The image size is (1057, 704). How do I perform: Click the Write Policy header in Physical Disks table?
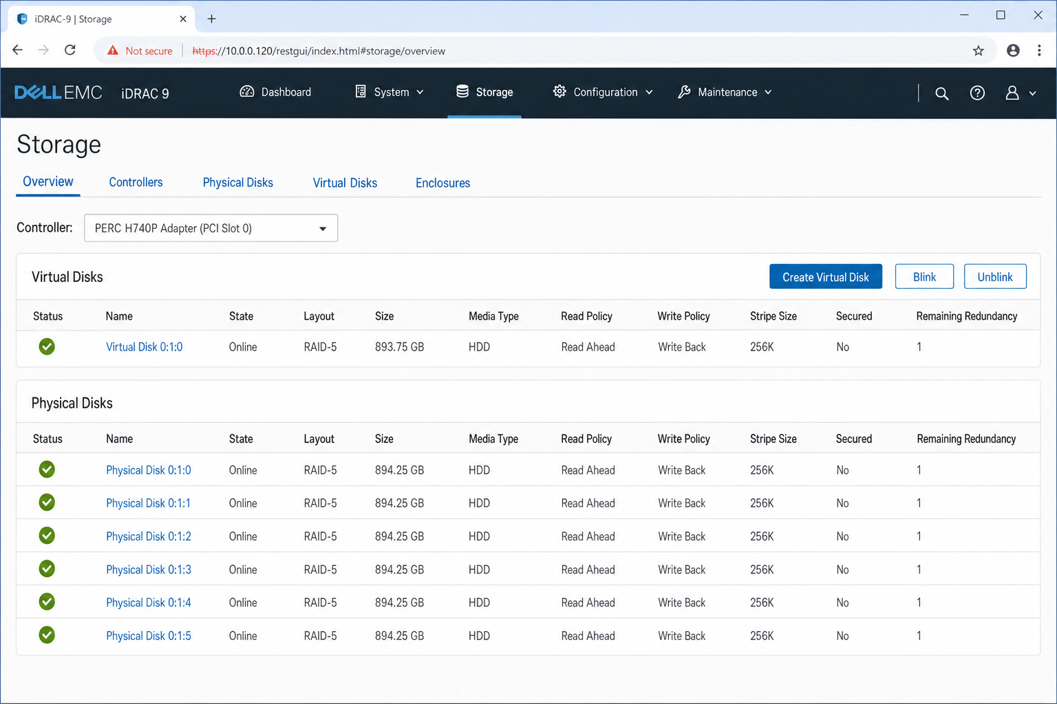tap(683, 439)
